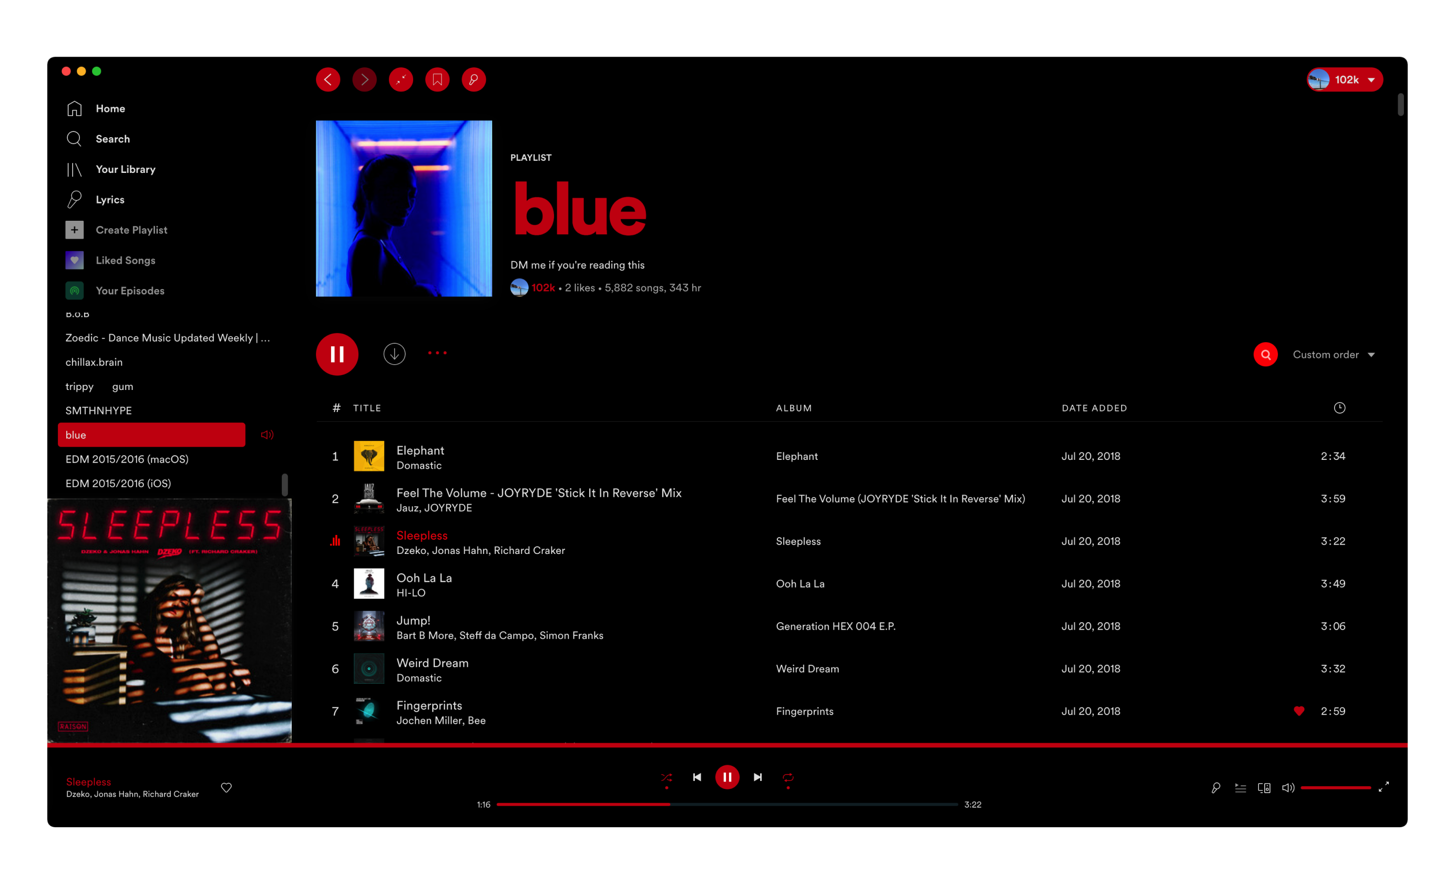Open Liked Songs from the sidebar
The width and height of the screenshot is (1455, 884).
[125, 260]
